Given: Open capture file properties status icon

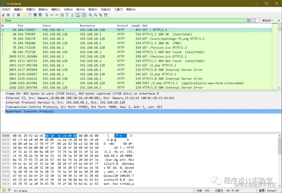Looking at the screenshot, I should [x=9, y=190].
